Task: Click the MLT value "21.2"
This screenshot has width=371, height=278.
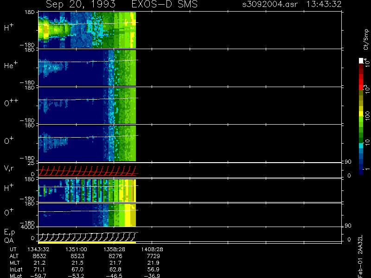Action: coord(39,263)
